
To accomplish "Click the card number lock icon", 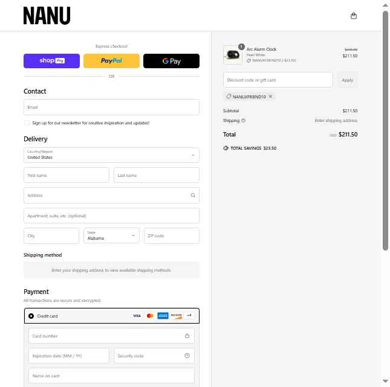I will (x=187, y=336).
